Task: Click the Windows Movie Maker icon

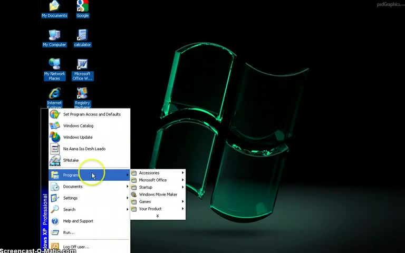Action: click(x=134, y=194)
